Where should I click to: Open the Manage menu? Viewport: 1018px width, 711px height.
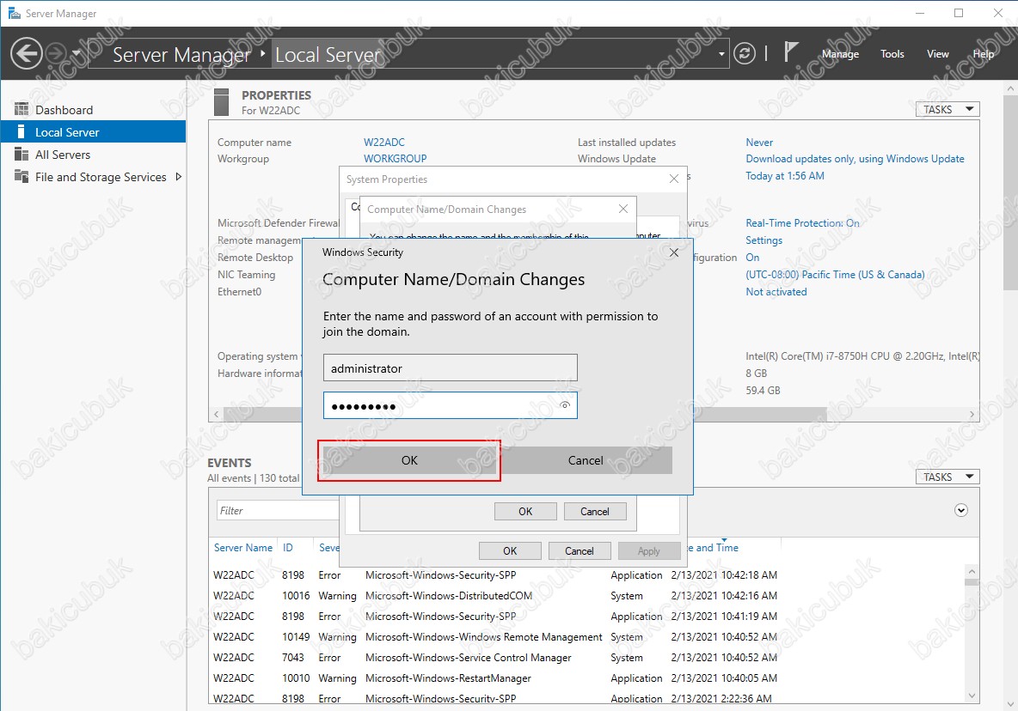coord(840,54)
